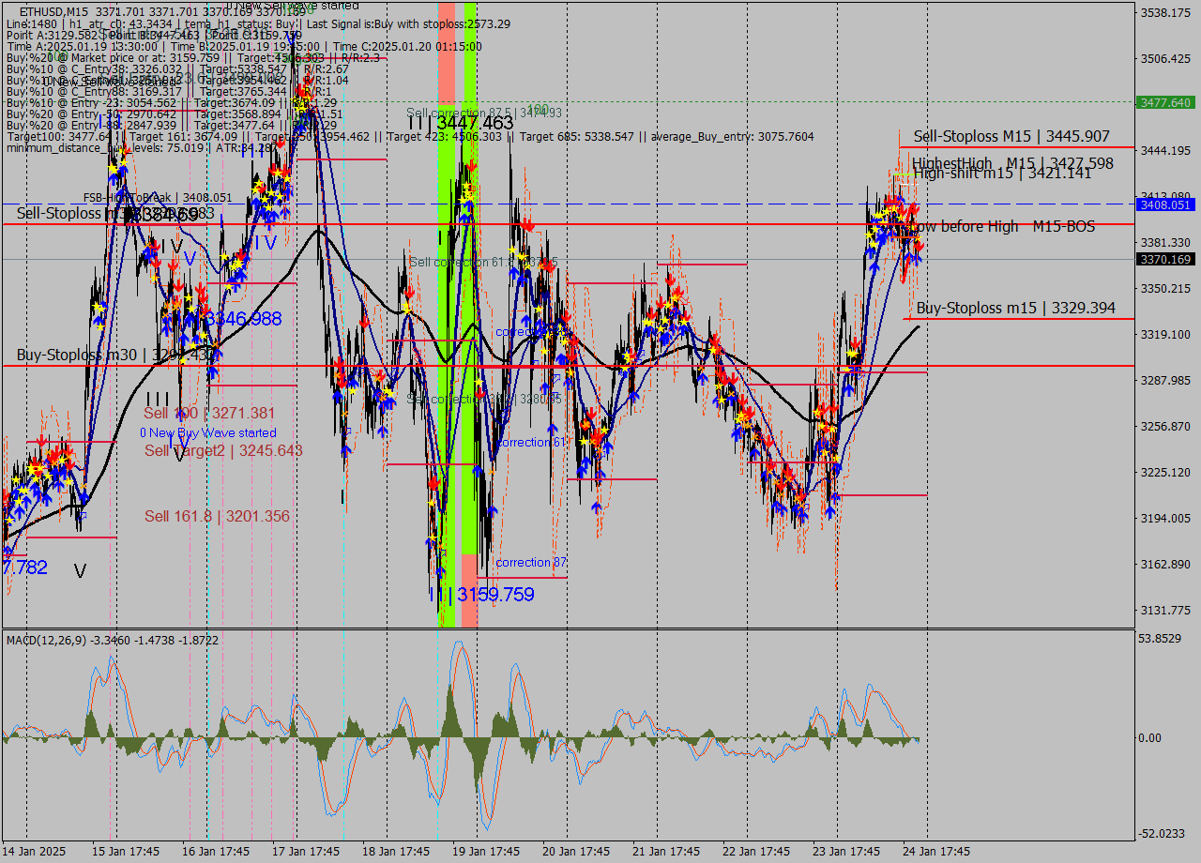Click the correction 87 label

(x=531, y=562)
